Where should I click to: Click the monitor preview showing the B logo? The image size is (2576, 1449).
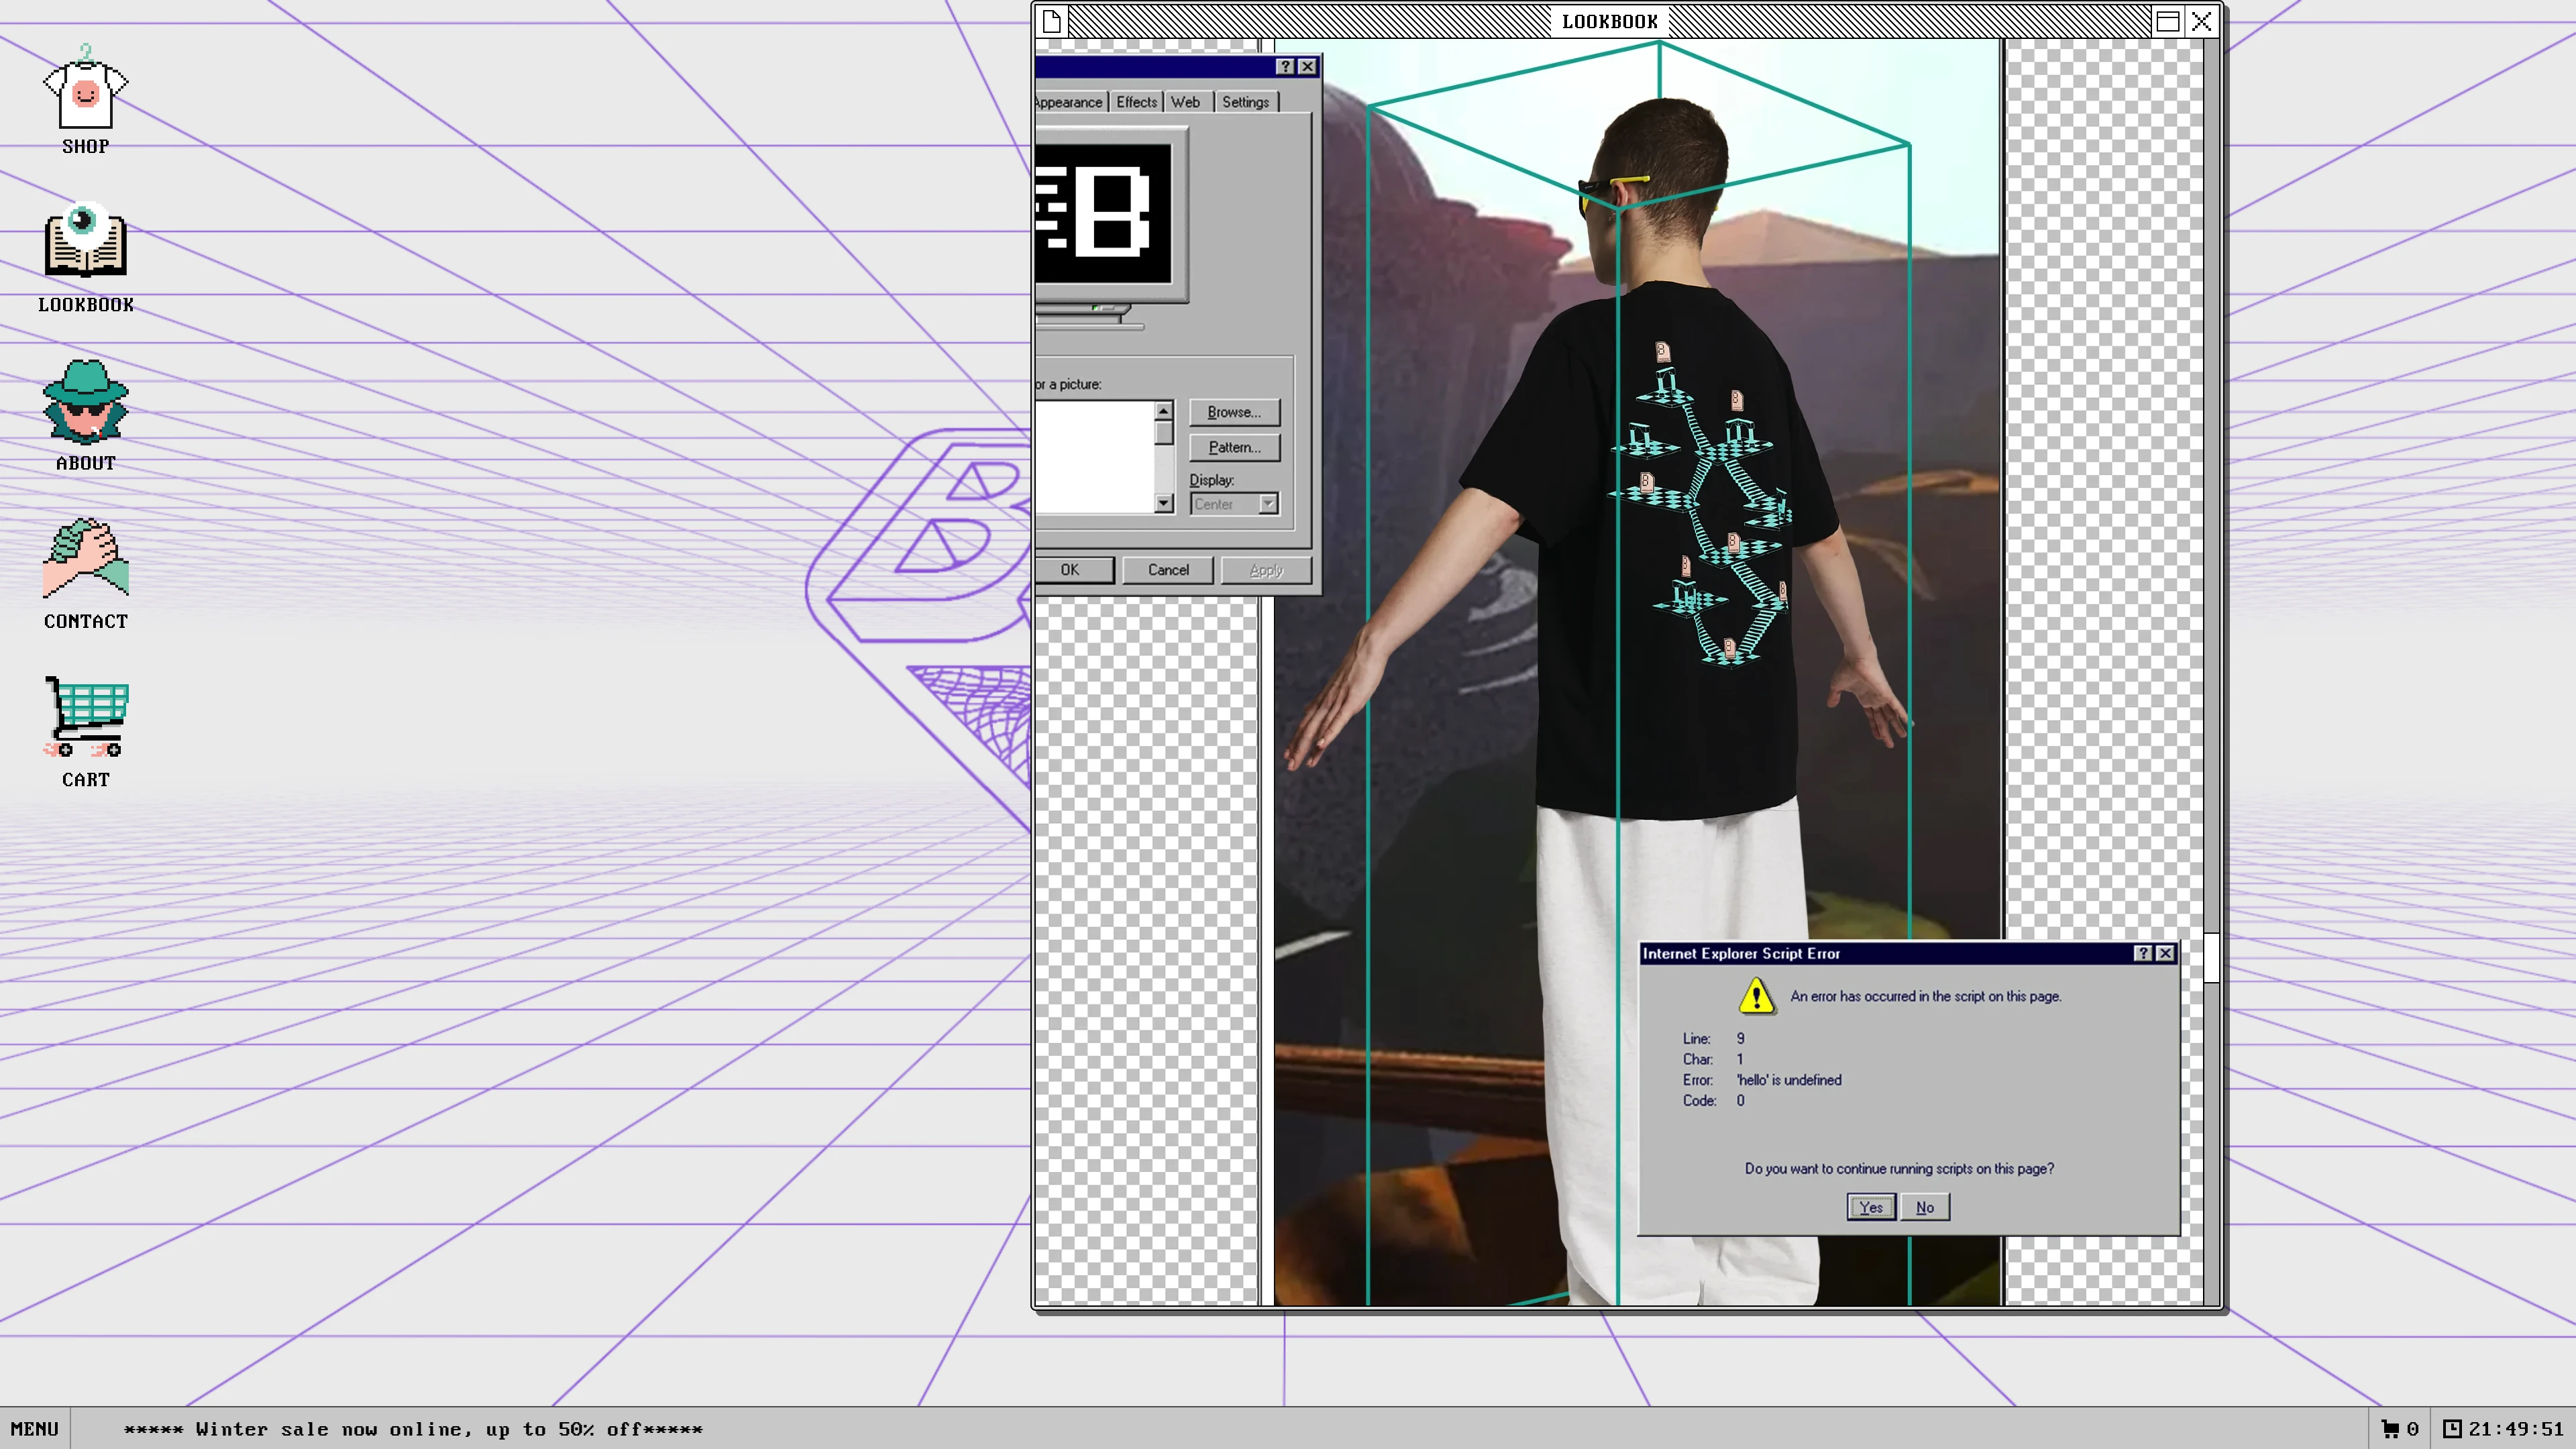1104,214
